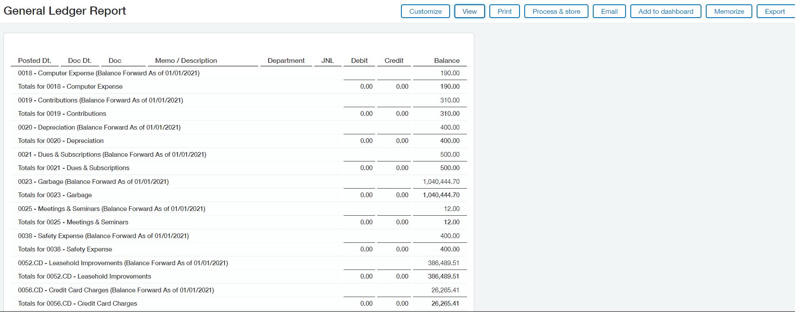Select 0056.CD - Credit Card Charges balance forward
The height and width of the screenshot is (313, 795).
tap(239, 290)
